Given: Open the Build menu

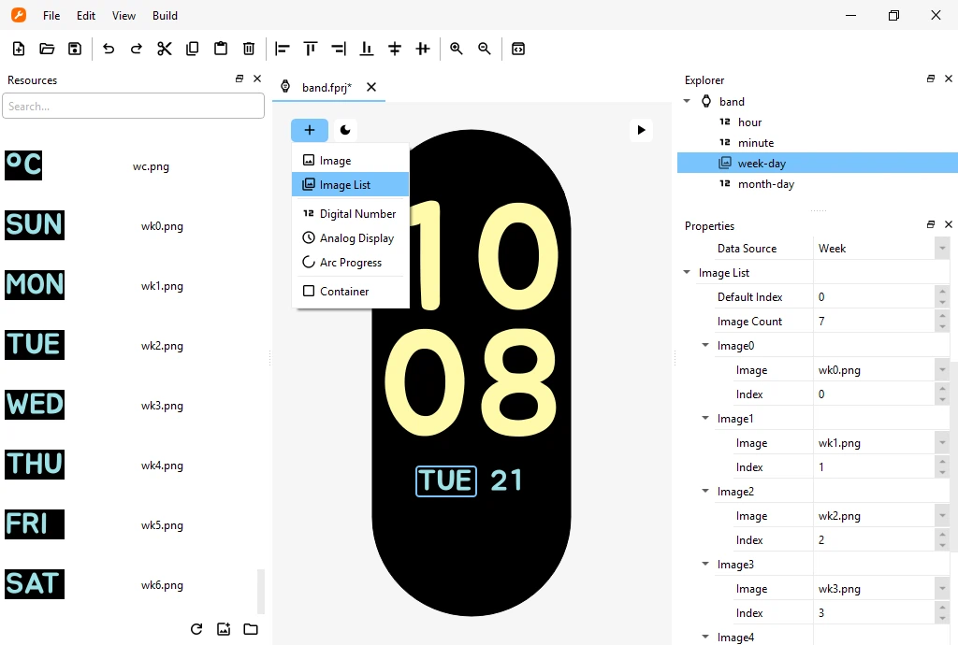Looking at the screenshot, I should pos(165,15).
